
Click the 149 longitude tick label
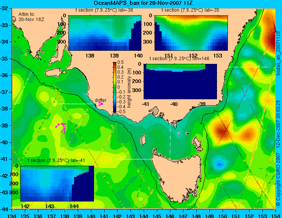point(209,216)
